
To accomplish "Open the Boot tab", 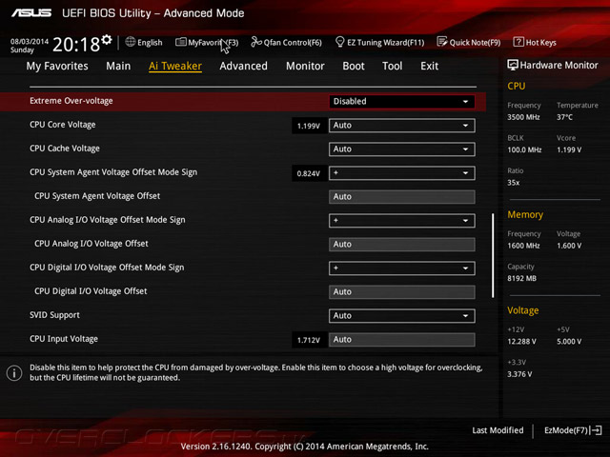I will point(354,66).
